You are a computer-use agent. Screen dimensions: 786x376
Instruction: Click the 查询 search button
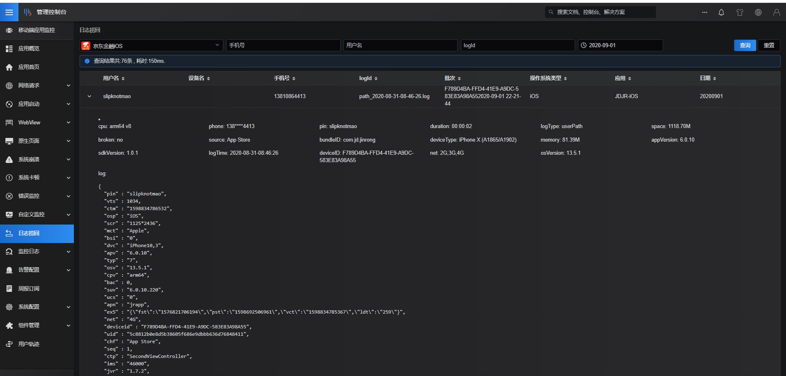tap(745, 46)
